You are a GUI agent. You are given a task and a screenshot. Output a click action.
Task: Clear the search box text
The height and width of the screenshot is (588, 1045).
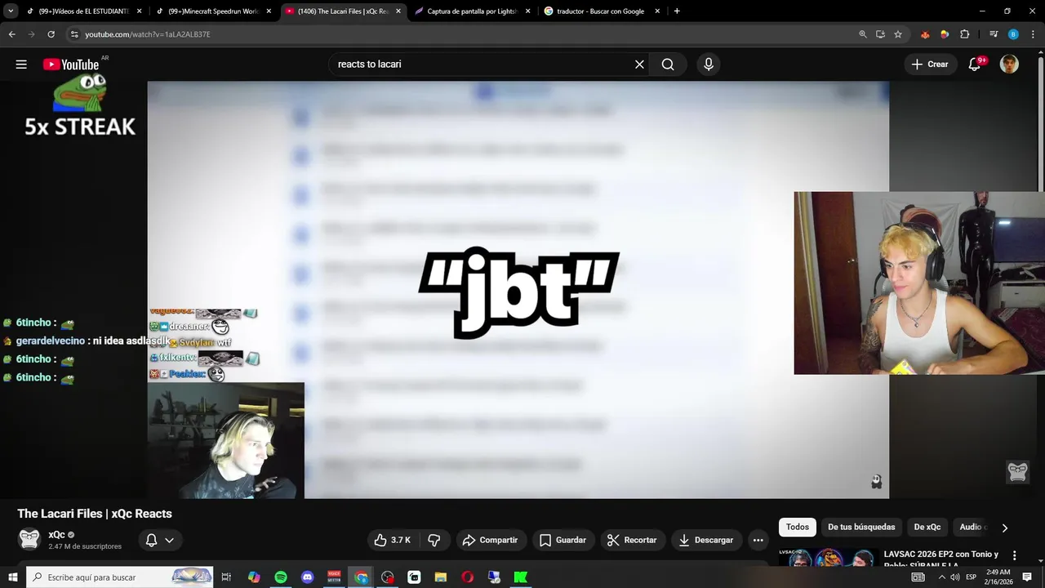639,65
